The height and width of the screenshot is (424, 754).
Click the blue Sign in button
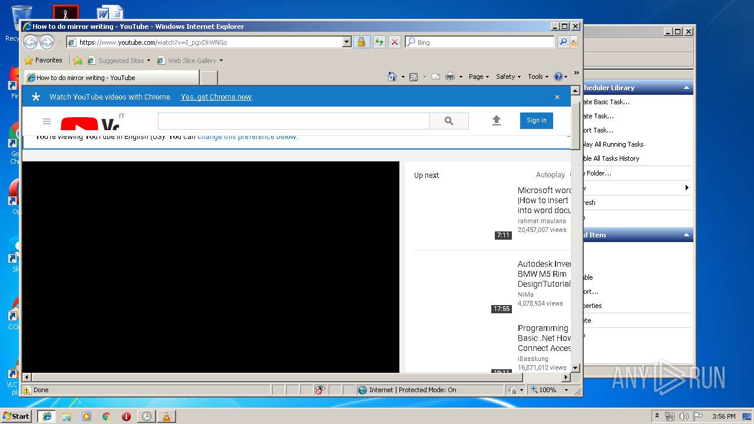[537, 120]
